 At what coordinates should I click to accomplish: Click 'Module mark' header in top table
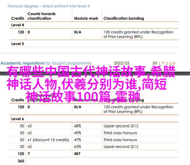tap(86, 18)
